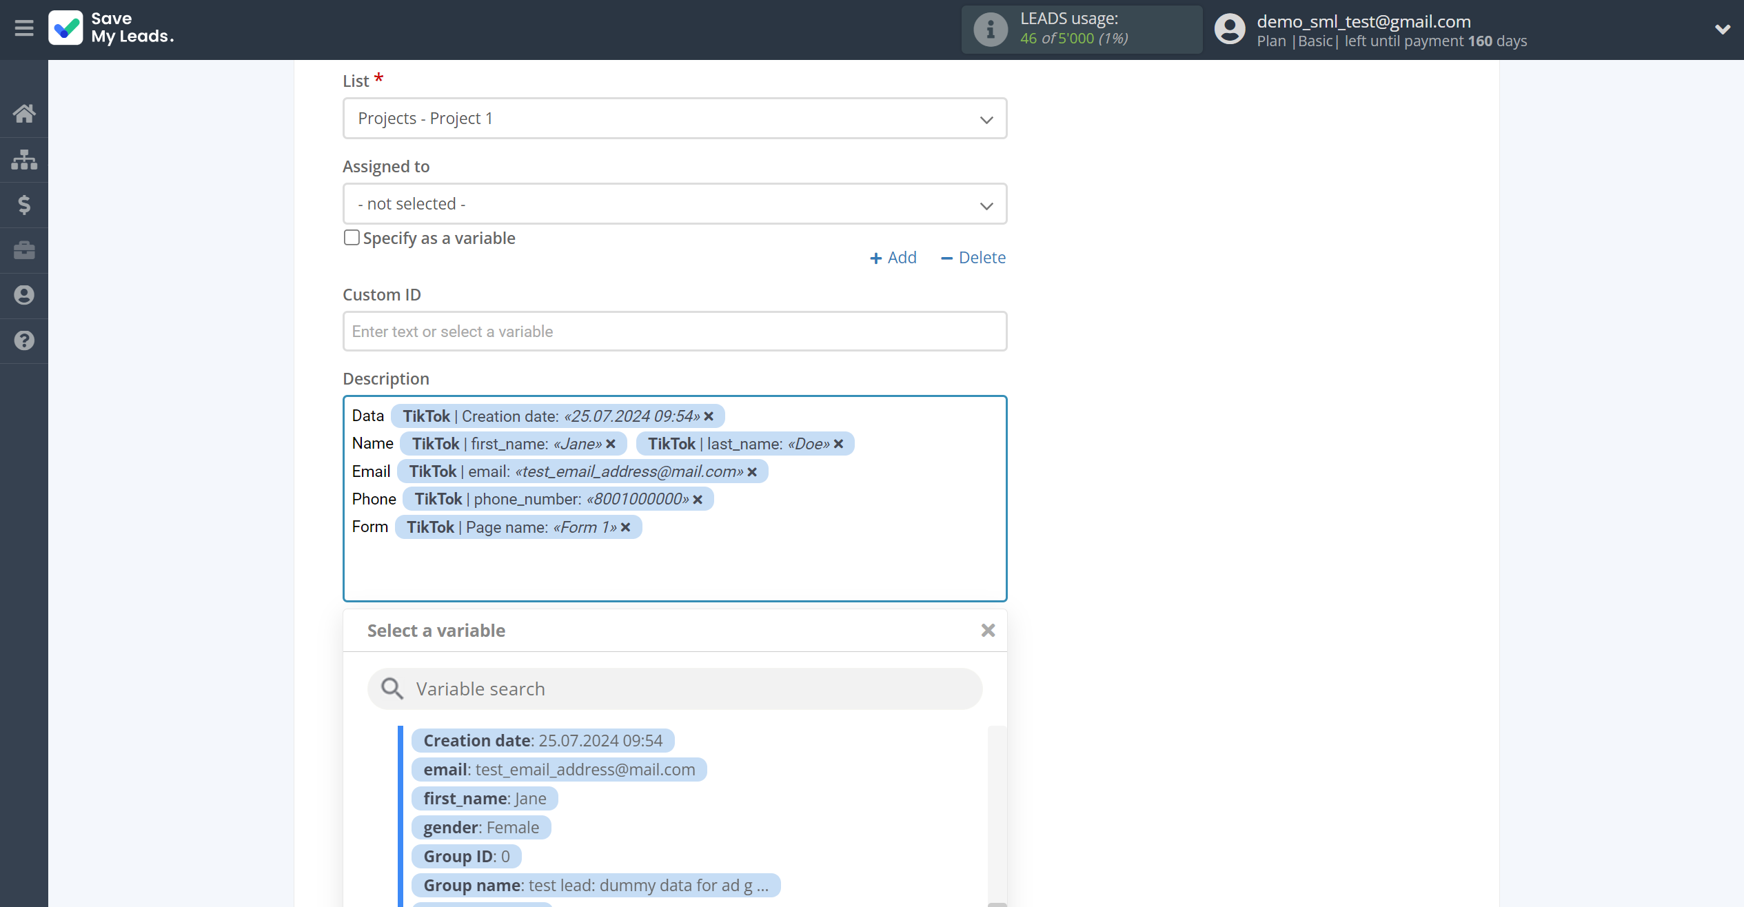This screenshot has height=907, width=1744.
Task: Open the connections sitemap sidebar icon
Action: coord(24,159)
